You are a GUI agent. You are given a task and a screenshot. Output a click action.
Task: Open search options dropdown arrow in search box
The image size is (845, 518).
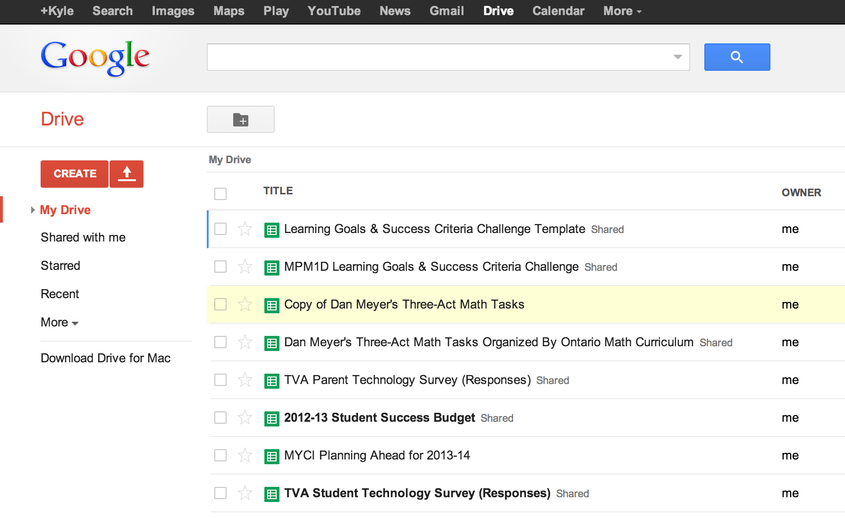[x=677, y=57]
